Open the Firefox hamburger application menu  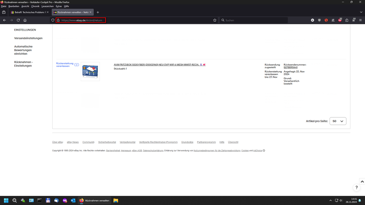point(360,20)
